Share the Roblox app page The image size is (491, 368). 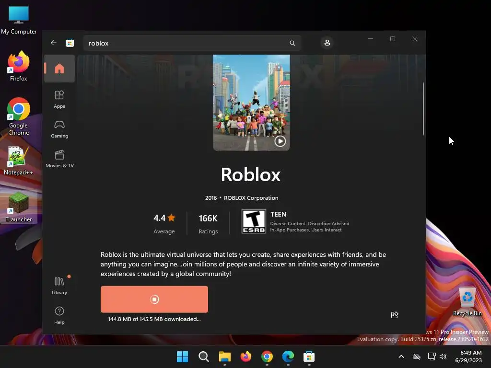pos(395,315)
